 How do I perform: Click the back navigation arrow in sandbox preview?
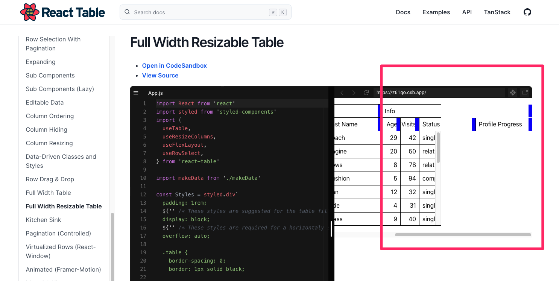342,92
